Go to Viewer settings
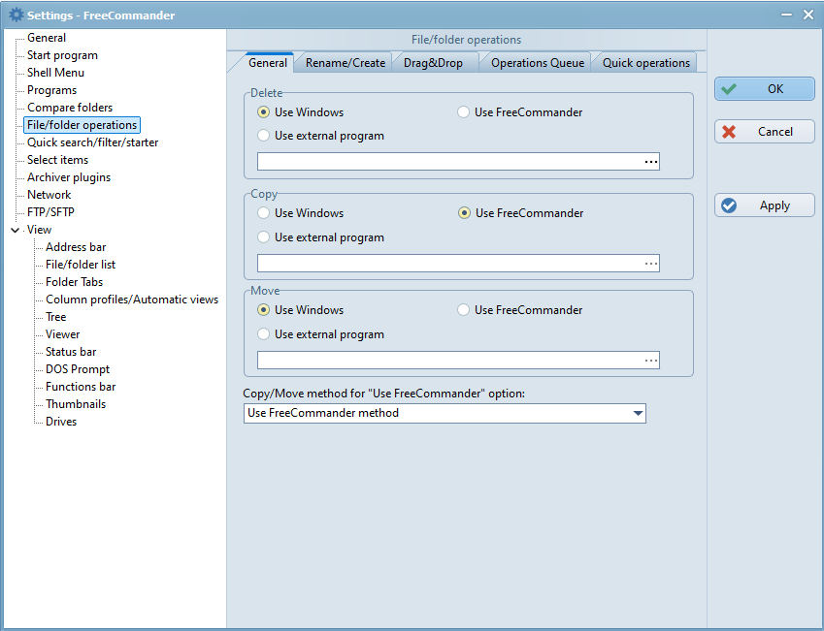Viewport: 824px width, 631px height. 62,334
